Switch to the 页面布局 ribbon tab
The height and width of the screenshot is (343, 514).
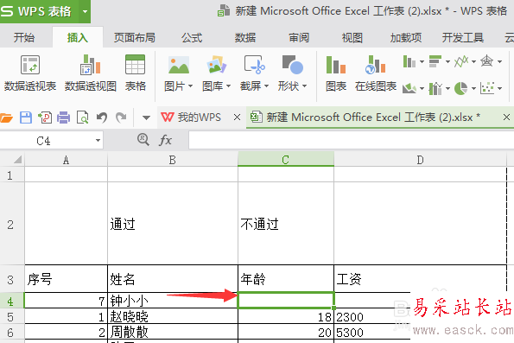[135, 37]
